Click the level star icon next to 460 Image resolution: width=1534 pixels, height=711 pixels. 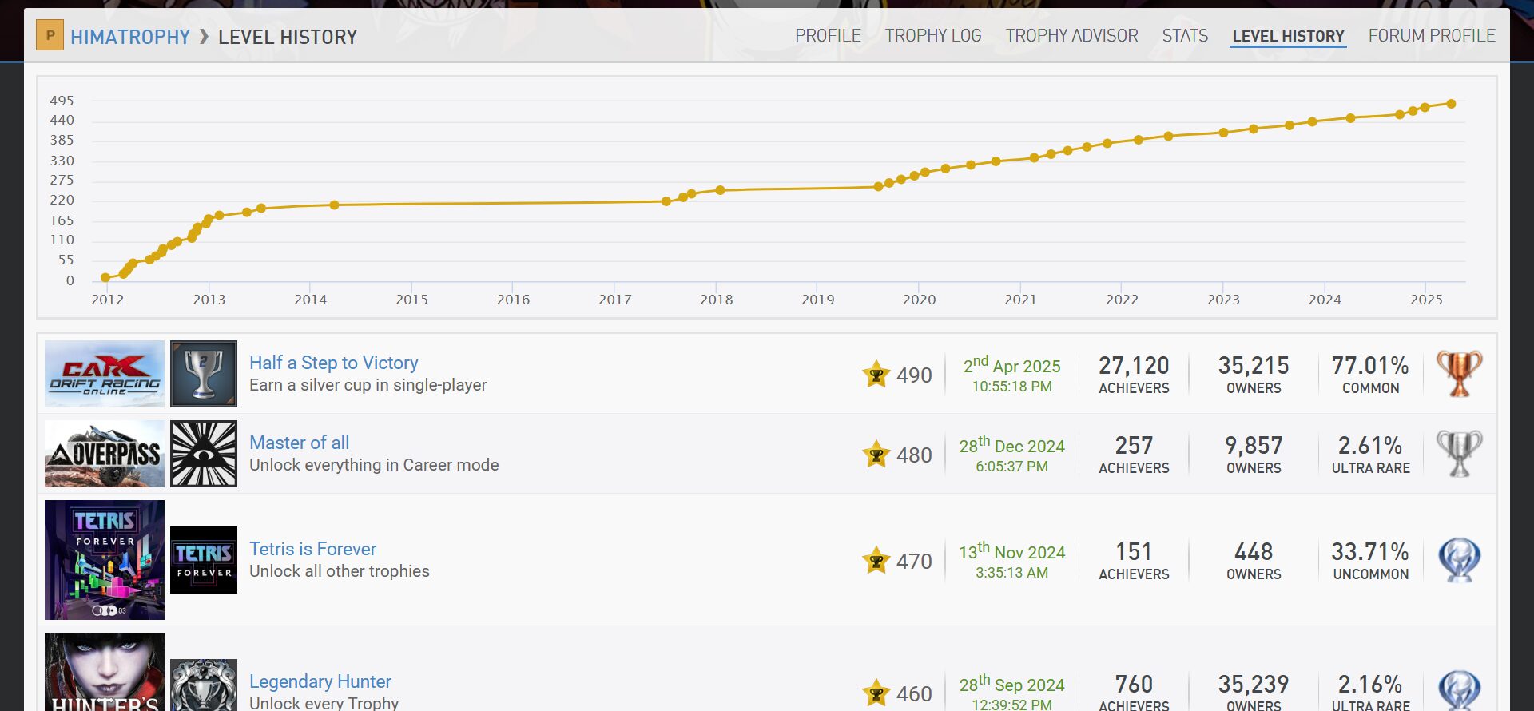click(x=876, y=693)
